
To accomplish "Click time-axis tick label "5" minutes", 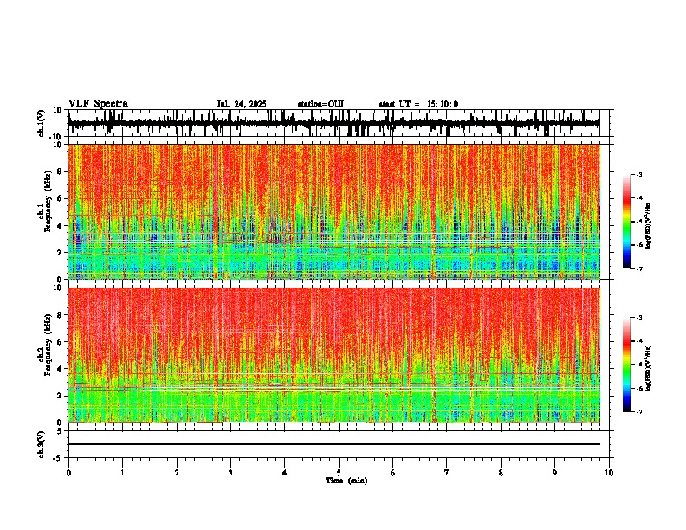I will (x=339, y=473).
